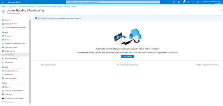Click the Properties icon in the sidebar
Screen dimensions: 223x106
coord(3,36)
